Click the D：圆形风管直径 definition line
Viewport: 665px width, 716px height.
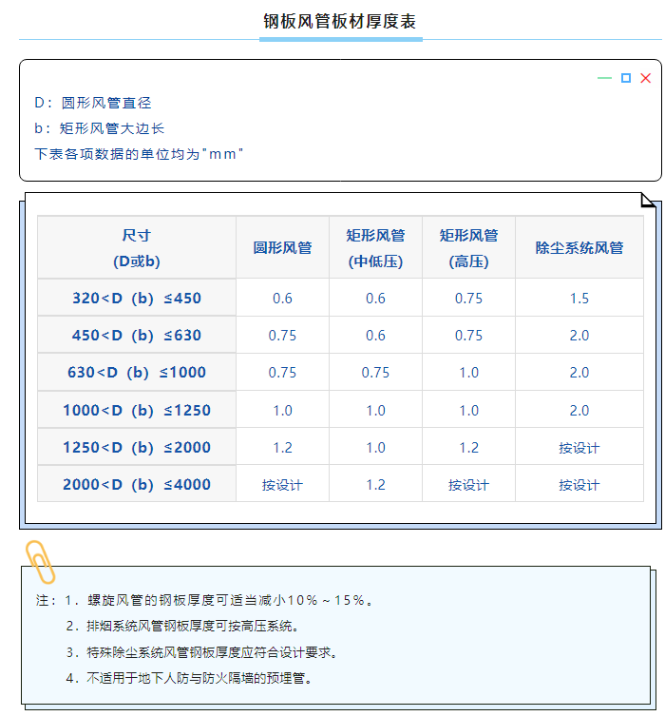tap(93, 103)
